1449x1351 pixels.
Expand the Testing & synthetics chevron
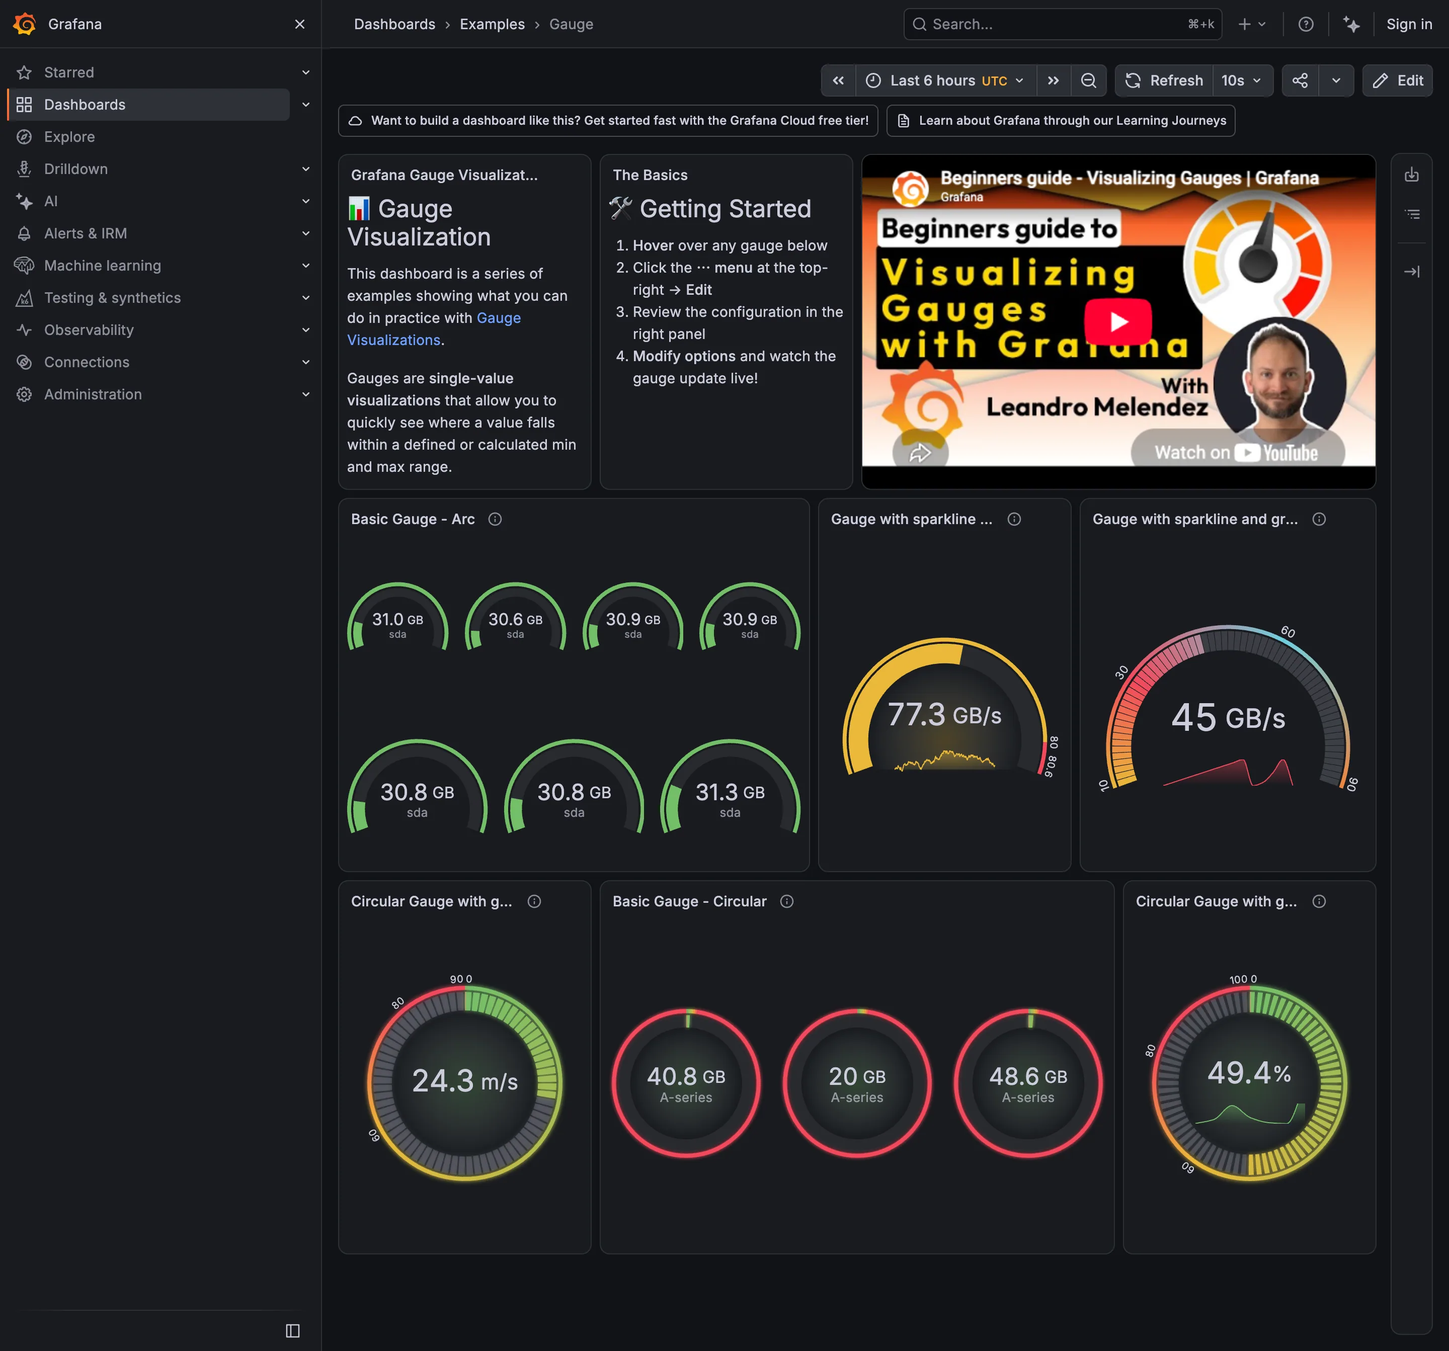coord(306,297)
